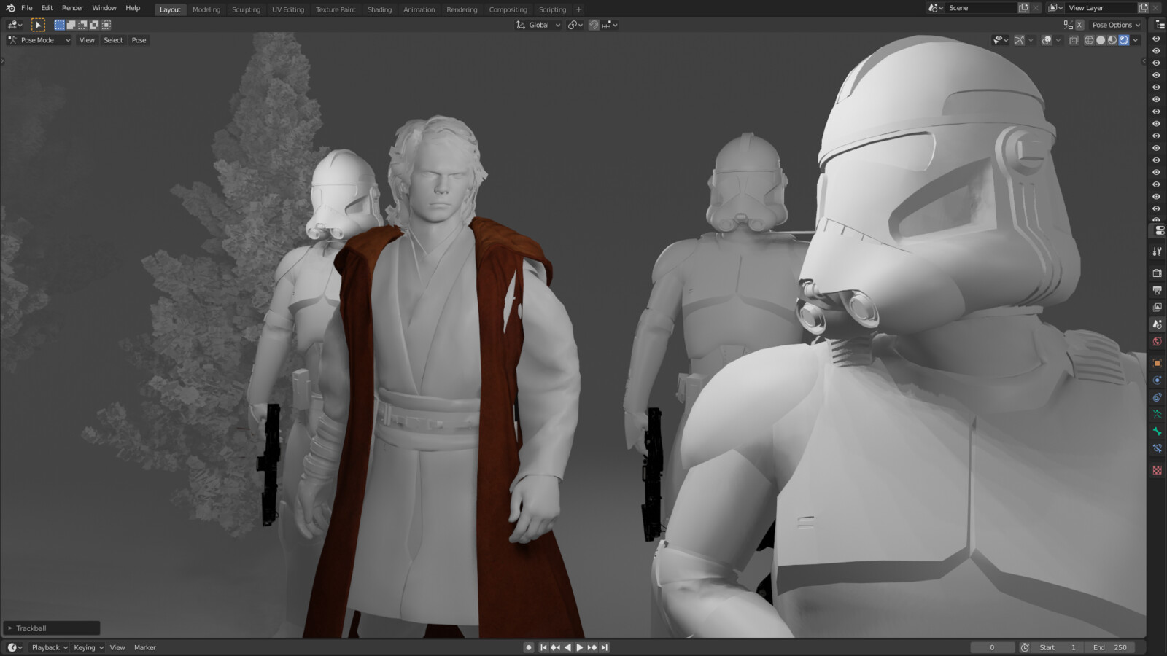Open the Object properties tab
The height and width of the screenshot is (656, 1167).
1157,363
